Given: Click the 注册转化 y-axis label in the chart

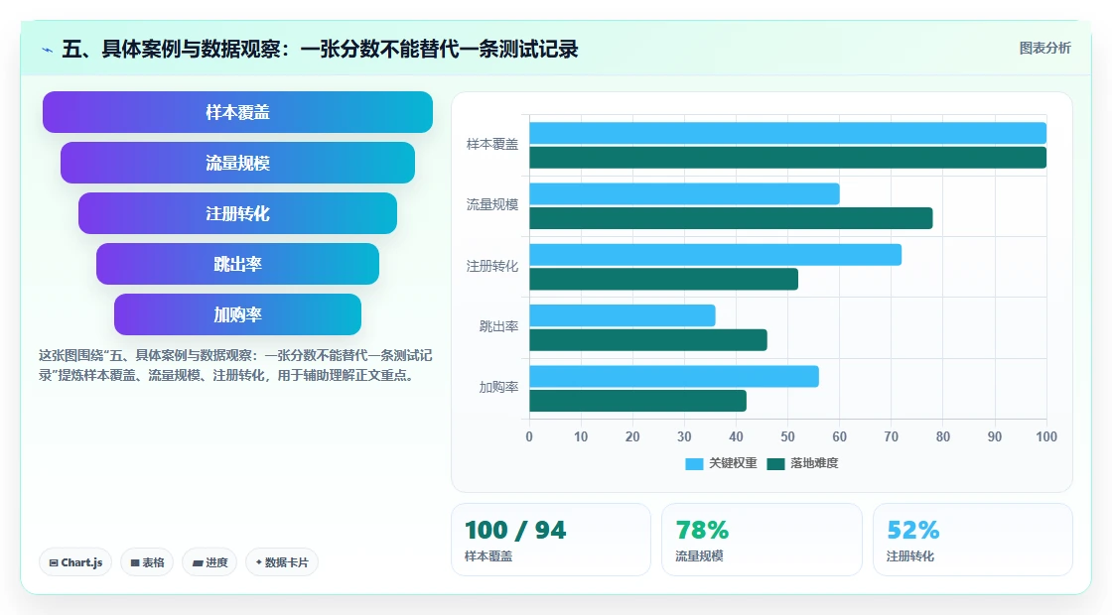Looking at the screenshot, I should 492,267.
